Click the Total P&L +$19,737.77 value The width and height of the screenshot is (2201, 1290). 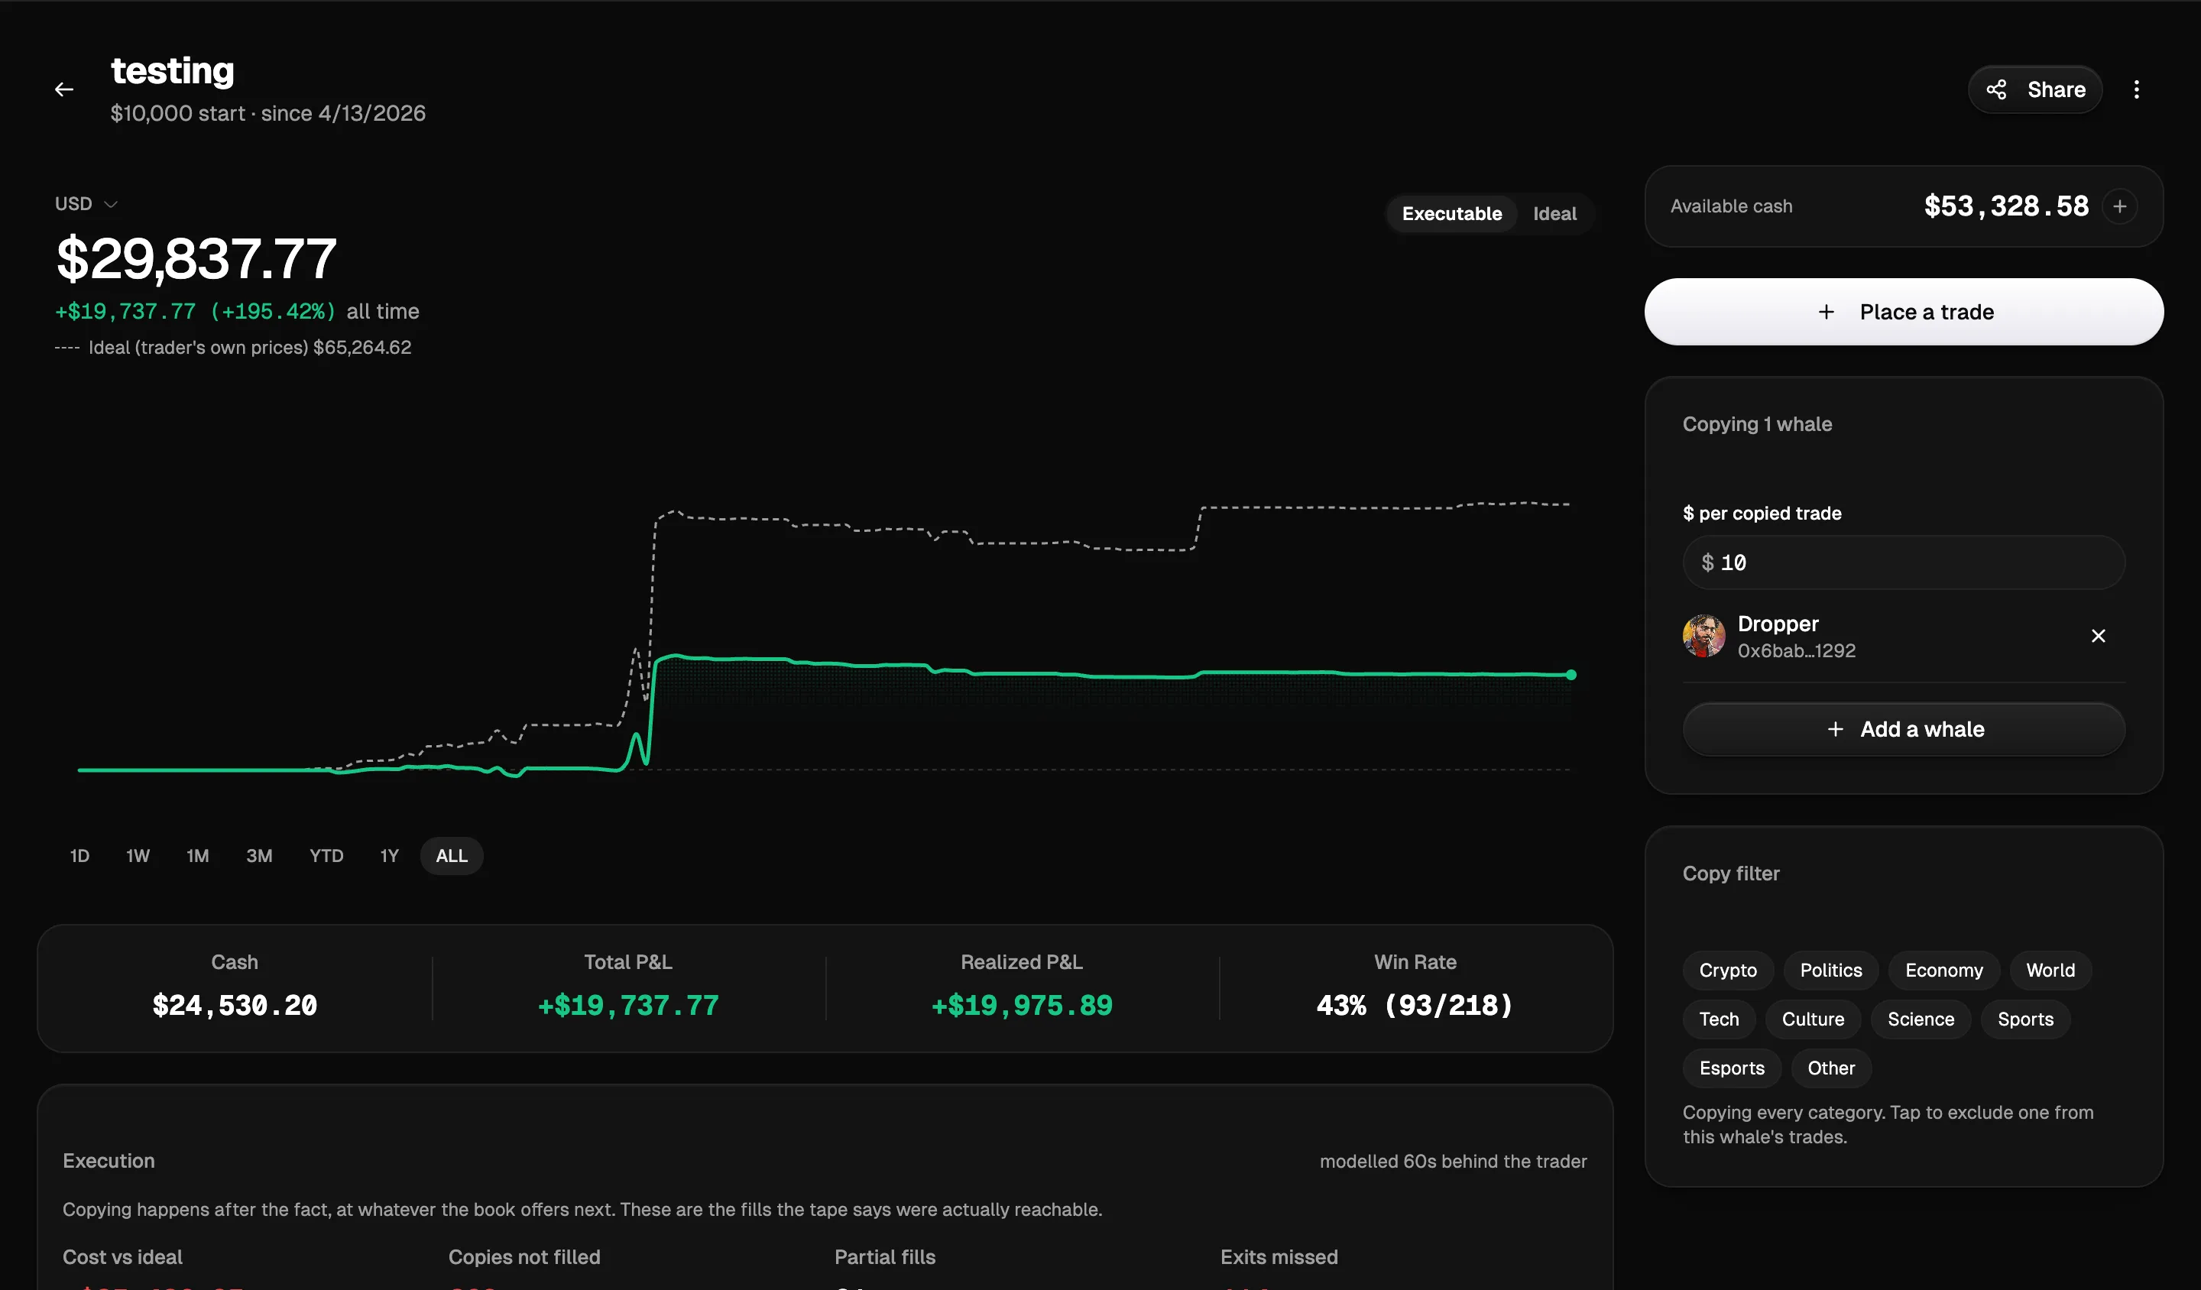point(628,1005)
